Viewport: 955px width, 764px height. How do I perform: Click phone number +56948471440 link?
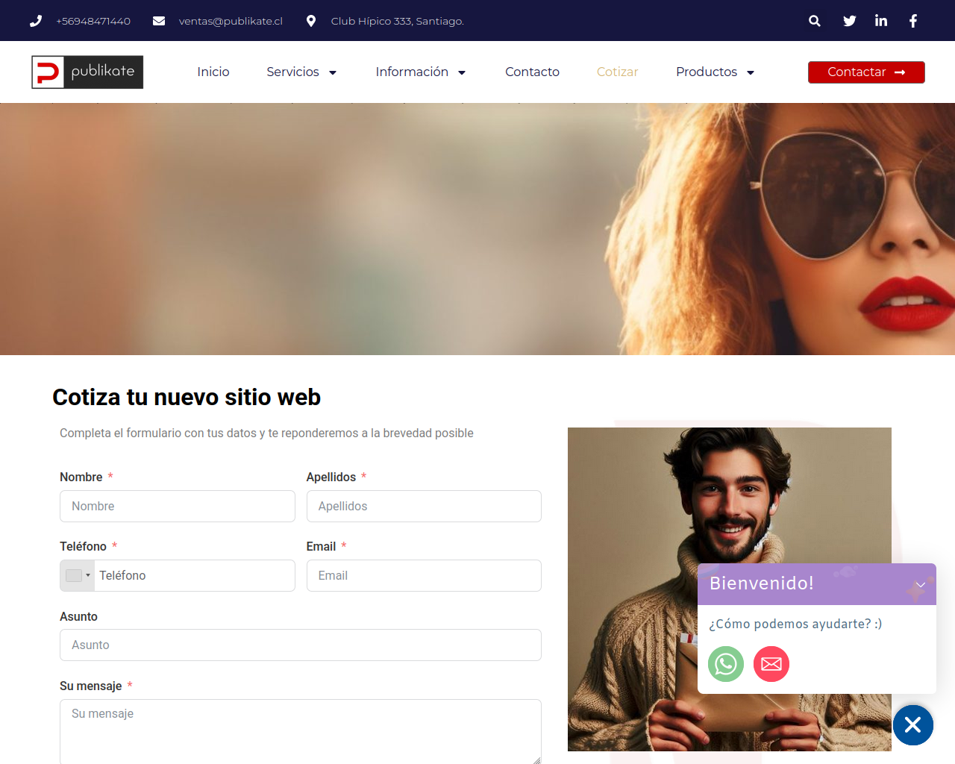click(93, 21)
